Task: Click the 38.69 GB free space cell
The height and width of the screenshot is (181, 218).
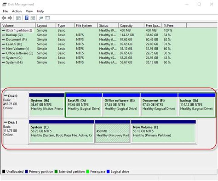Action: coord(152,35)
